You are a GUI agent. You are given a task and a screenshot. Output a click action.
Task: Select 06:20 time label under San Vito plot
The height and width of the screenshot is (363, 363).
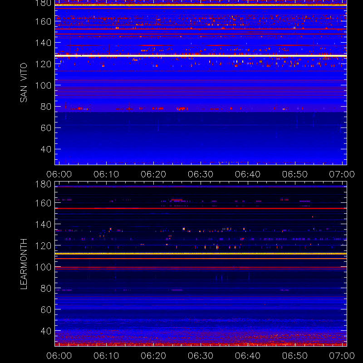(153, 174)
